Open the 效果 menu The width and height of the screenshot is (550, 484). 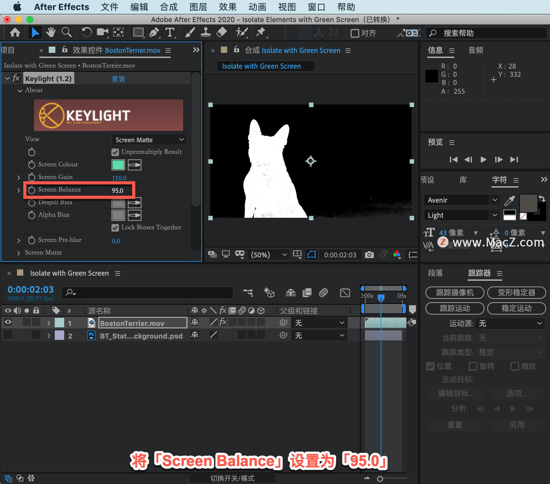[x=228, y=7]
